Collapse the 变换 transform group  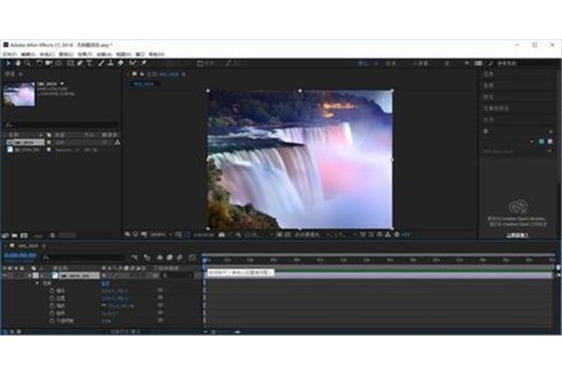[37, 283]
